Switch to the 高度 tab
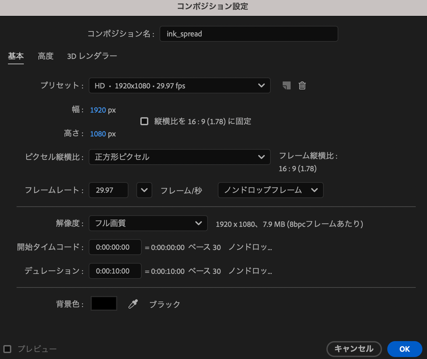This screenshot has height=359, width=427. tap(45, 56)
